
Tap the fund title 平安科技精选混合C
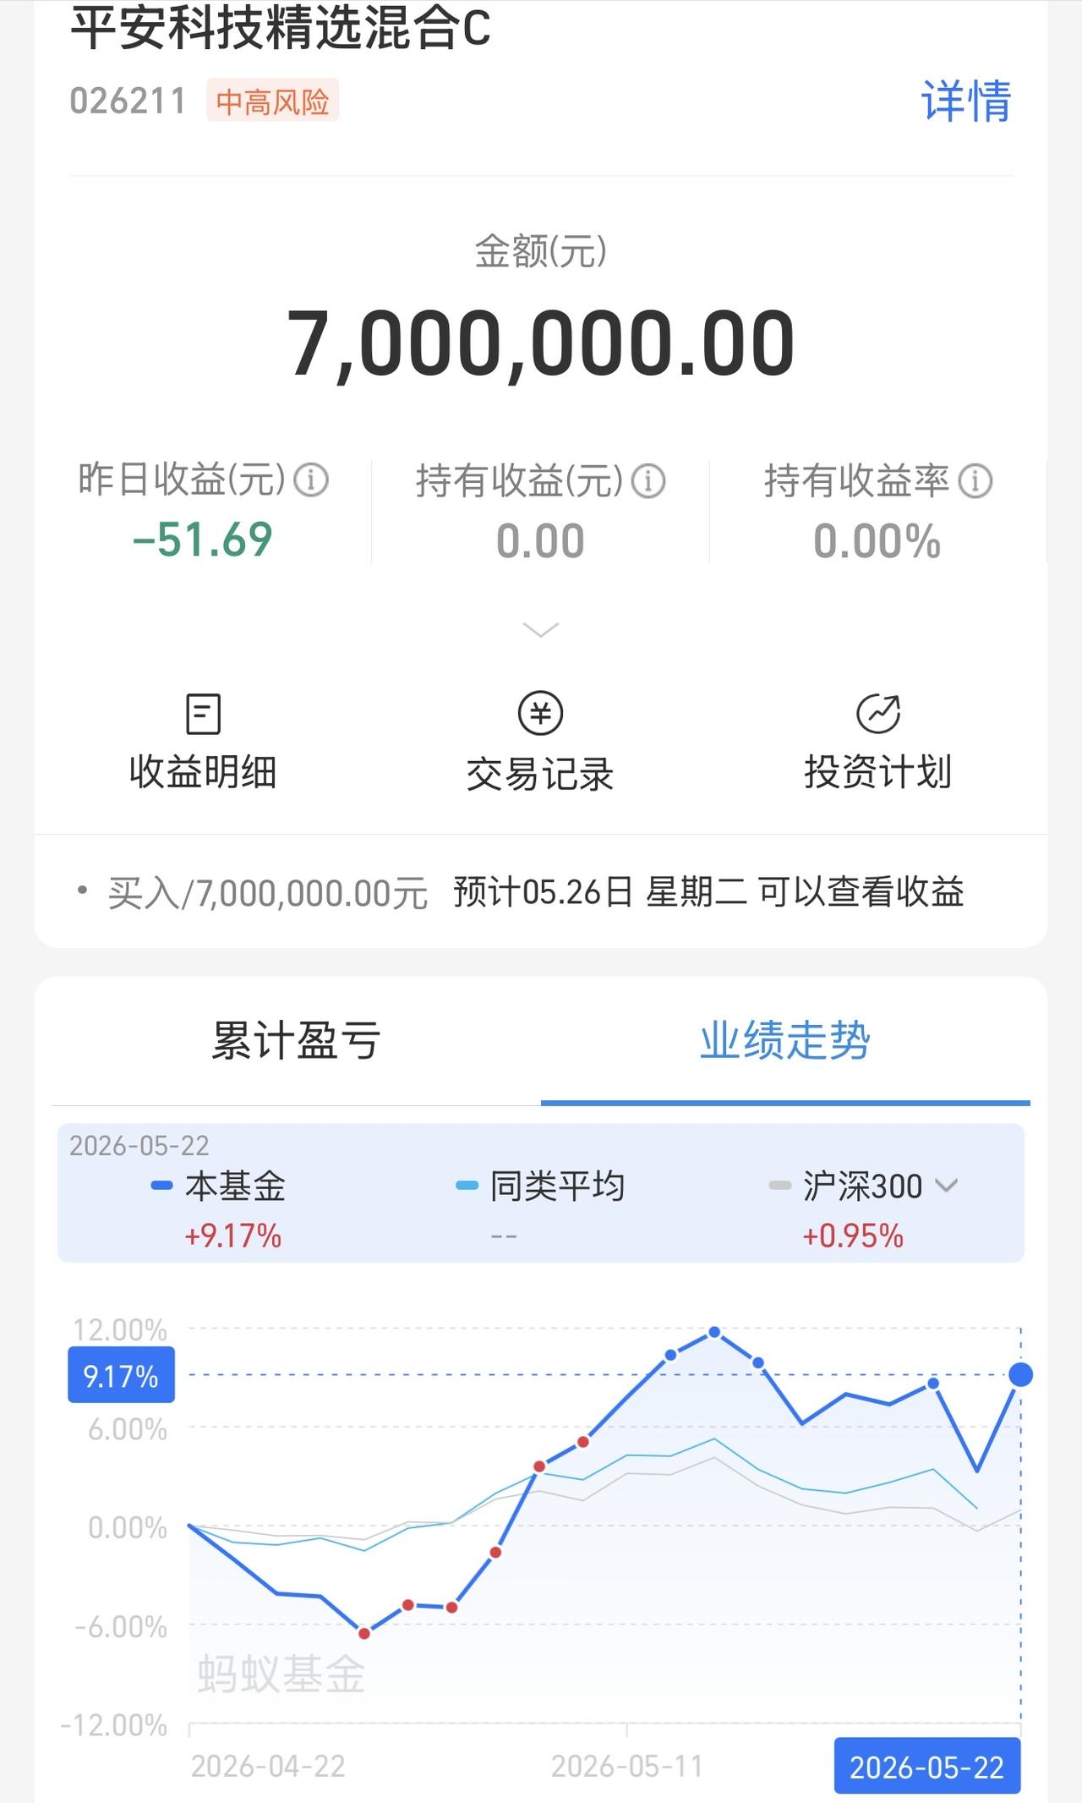tap(280, 27)
